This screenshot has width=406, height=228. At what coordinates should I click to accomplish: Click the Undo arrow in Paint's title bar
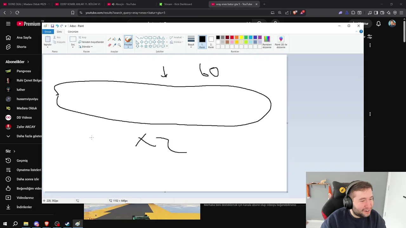[x=57, y=26]
